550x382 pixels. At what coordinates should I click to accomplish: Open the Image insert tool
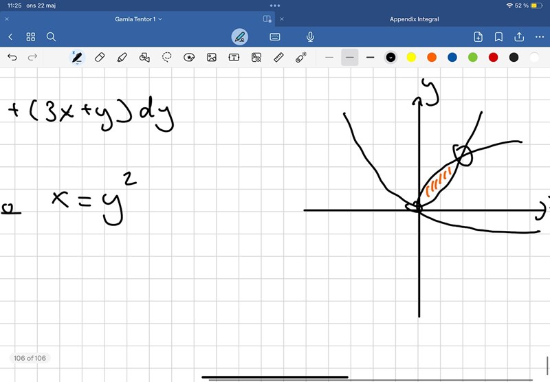click(212, 58)
